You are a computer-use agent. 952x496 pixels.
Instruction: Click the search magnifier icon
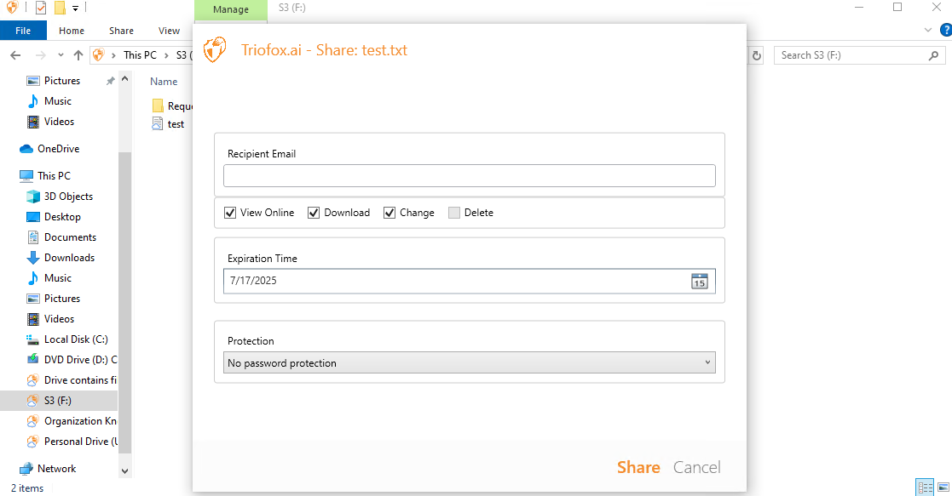pos(933,55)
